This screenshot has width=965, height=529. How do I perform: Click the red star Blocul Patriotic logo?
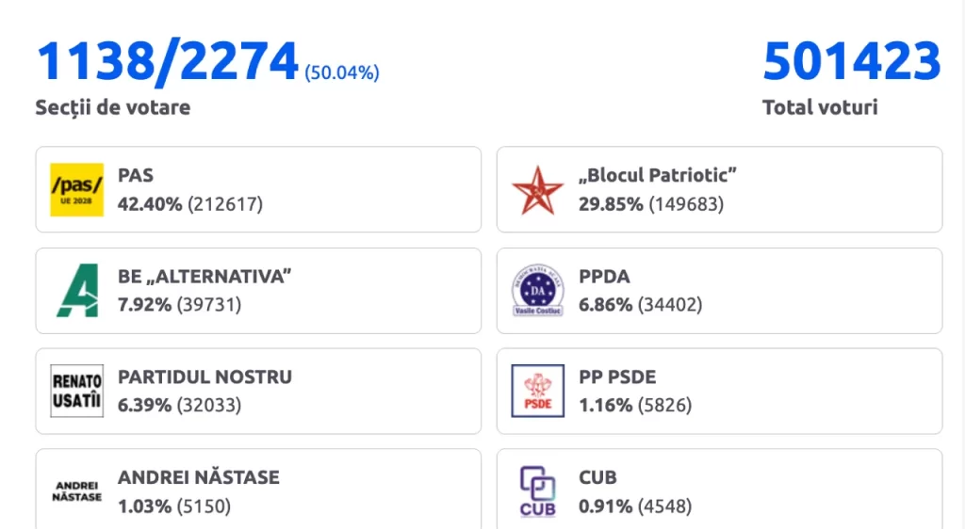click(x=537, y=190)
